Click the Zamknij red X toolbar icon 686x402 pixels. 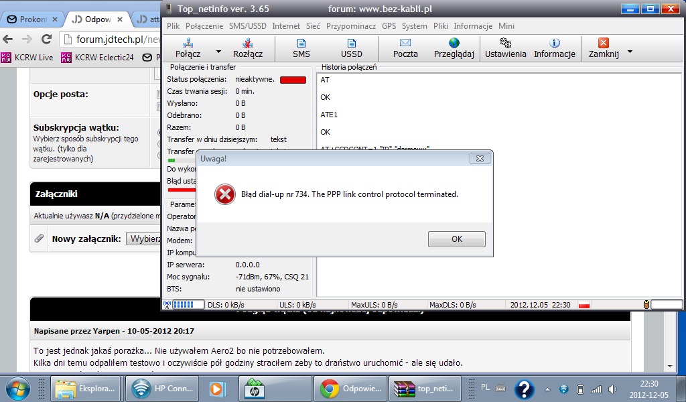(x=603, y=44)
